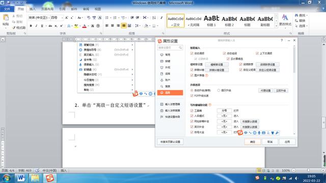Toggle the 上下文调频 checkbox
The width and height of the screenshot is (326, 183).
click(x=257, y=53)
